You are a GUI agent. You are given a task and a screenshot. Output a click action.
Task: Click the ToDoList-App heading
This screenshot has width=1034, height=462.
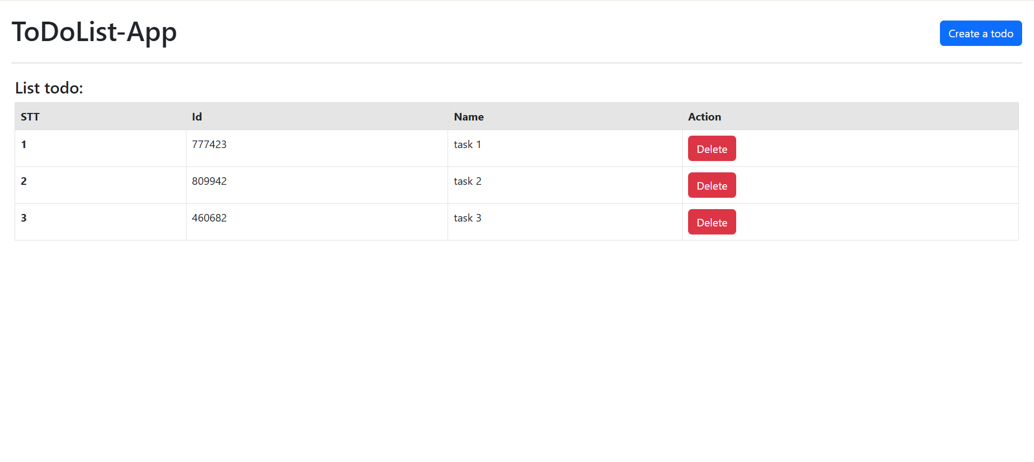[95, 32]
